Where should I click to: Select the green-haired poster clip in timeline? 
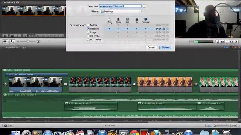[219, 84]
